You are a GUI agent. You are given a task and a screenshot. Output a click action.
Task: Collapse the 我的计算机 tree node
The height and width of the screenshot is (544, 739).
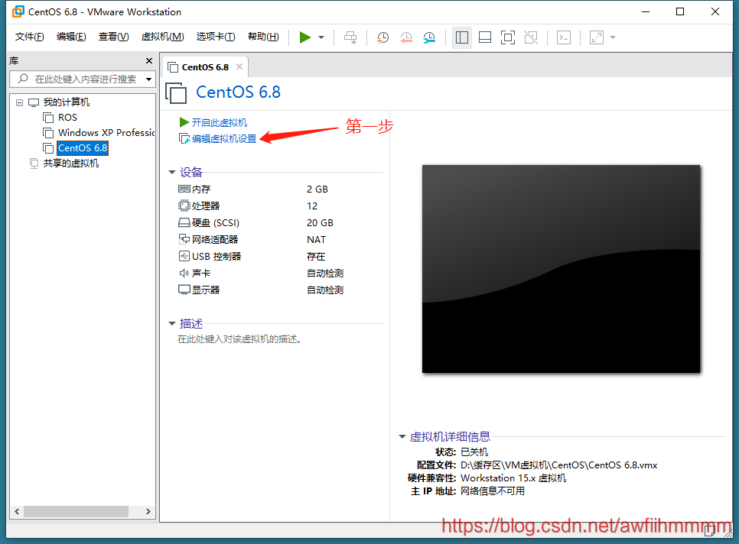[18, 102]
